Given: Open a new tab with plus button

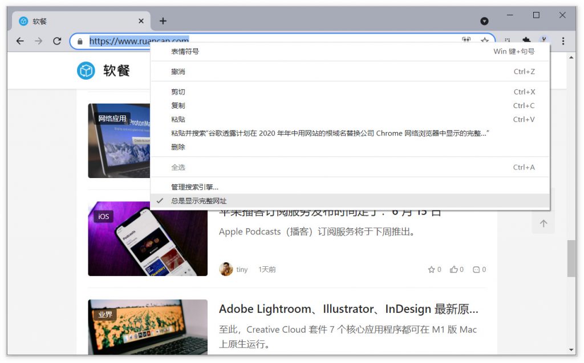Looking at the screenshot, I should tap(163, 21).
